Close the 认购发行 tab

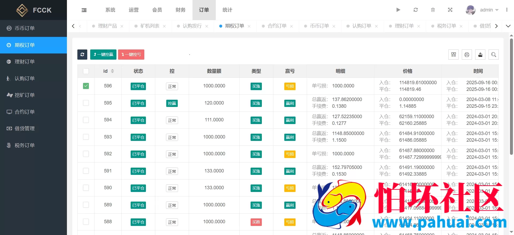[x=207, y=26]
